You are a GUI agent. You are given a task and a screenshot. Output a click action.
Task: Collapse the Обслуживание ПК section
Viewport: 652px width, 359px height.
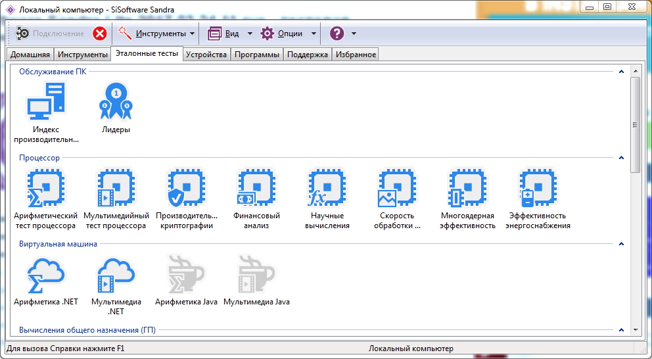(x=621, y=72)
